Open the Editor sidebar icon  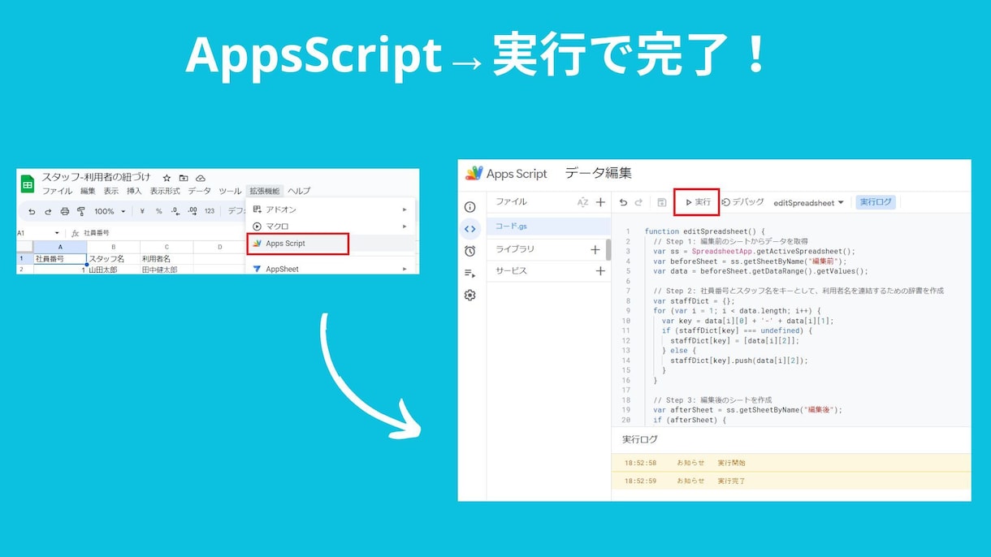click(470, 229)
